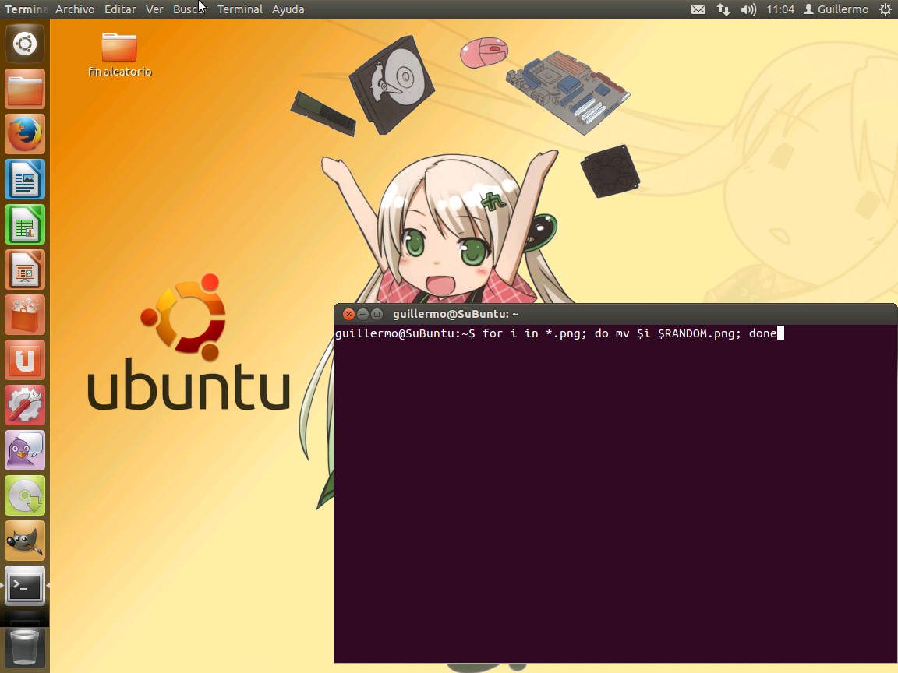Launch Firefox web browser

[25, 134]
